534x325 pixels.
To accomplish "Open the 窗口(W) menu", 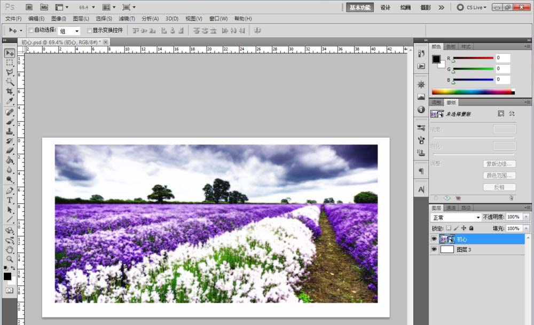I will click(218, 19).
